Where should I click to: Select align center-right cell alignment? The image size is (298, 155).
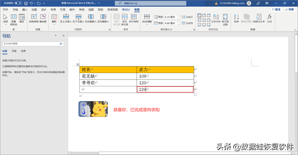(209, 20)
